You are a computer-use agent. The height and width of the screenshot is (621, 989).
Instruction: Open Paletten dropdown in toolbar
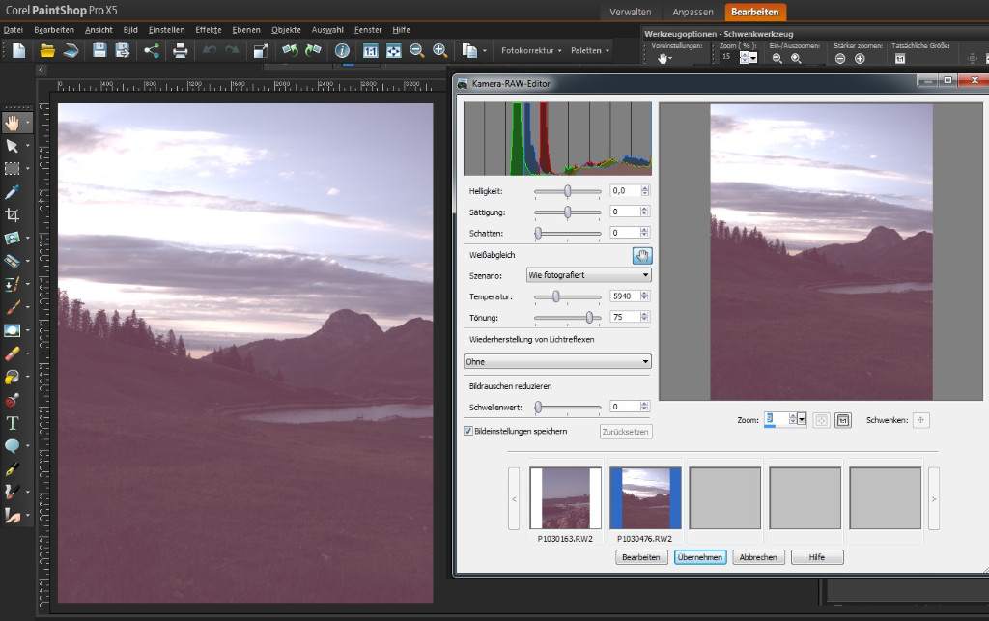tap(590, 50)
